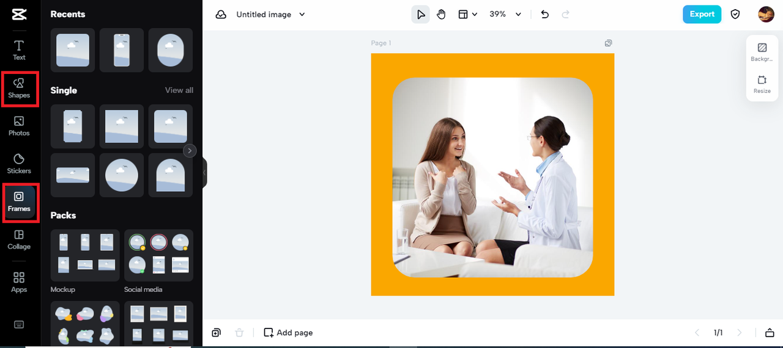This screenshot has height=348, width=783.
Task: Open the Apps panel in sidebar
Action: [x=19, y=283]
